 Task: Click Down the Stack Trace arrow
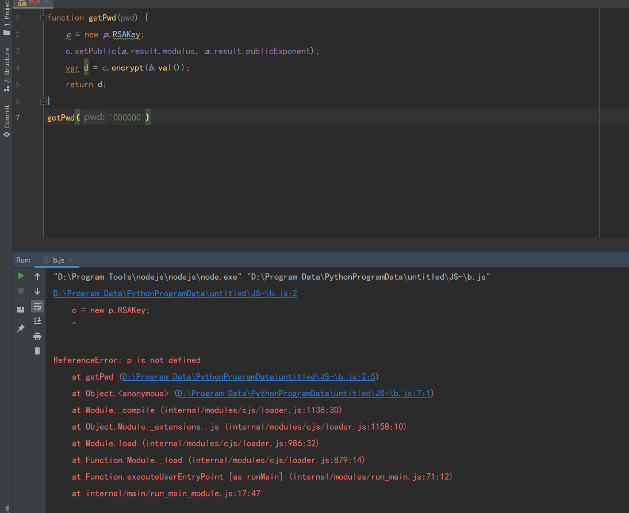click(x=37, y=291)
